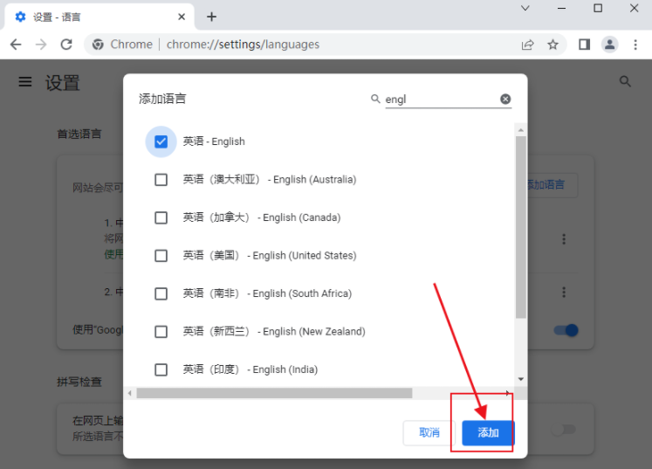Open the share page icon
This screenshot has height=469, width=652.
(x=528, y=45)
